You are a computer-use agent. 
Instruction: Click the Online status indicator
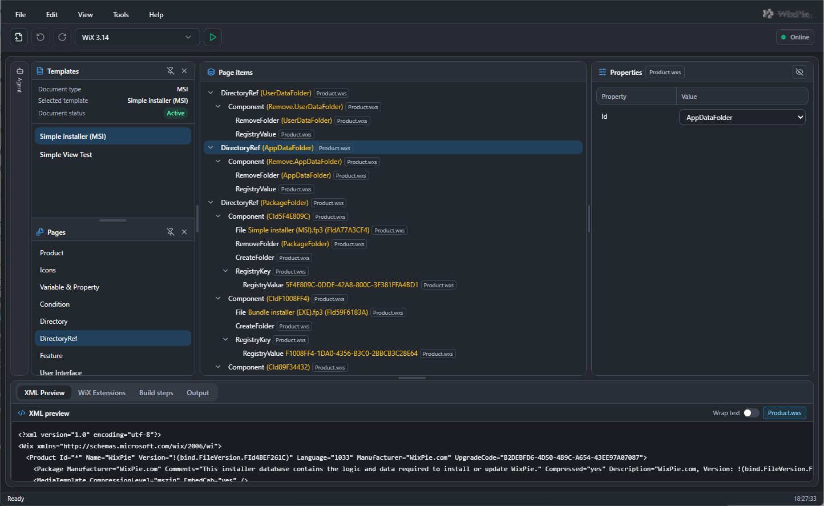795,37
